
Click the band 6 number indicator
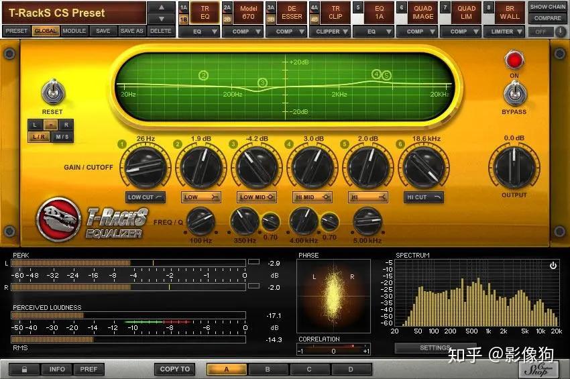point(400,144)
